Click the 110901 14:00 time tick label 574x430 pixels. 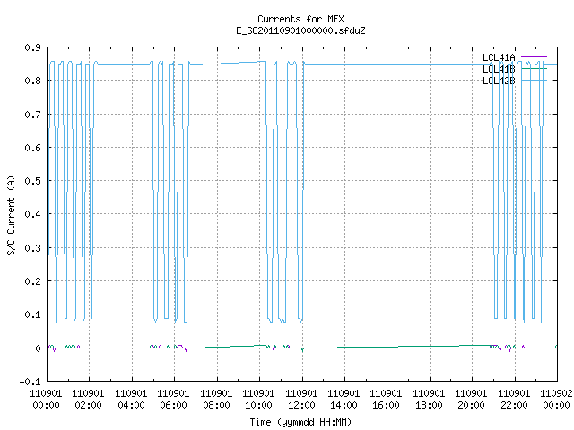point(344,400)
